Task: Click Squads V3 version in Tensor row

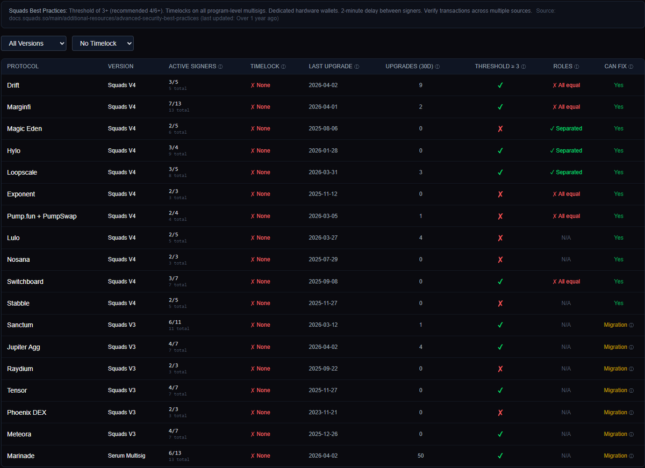Action: (121, 391)
